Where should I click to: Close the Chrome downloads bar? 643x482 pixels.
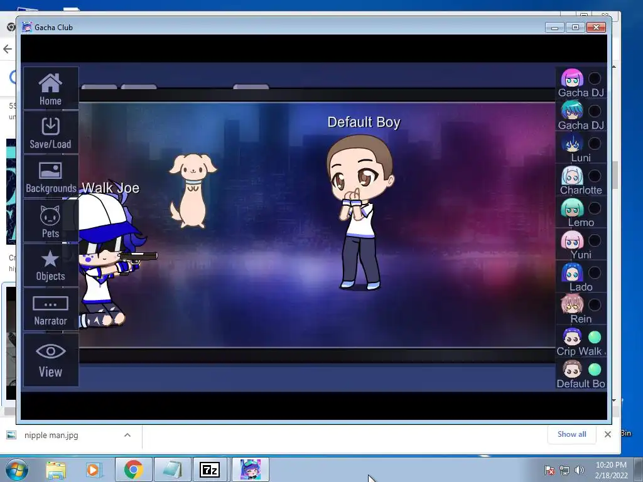[x=608, y=434]
